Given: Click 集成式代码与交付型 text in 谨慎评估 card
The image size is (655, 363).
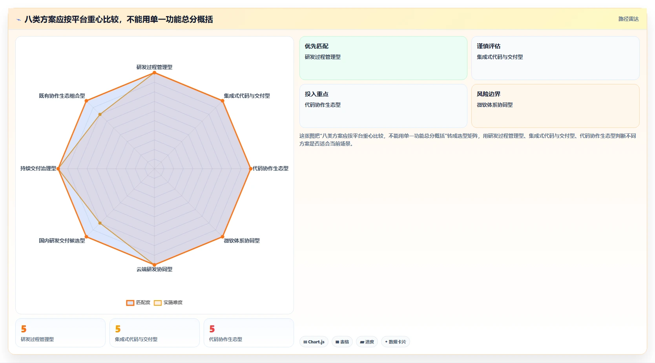Looking at the screenshot, I should 500,57.
